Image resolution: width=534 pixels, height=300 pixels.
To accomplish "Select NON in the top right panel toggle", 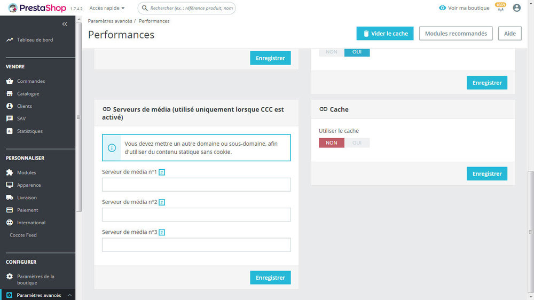I will (332, 52).
